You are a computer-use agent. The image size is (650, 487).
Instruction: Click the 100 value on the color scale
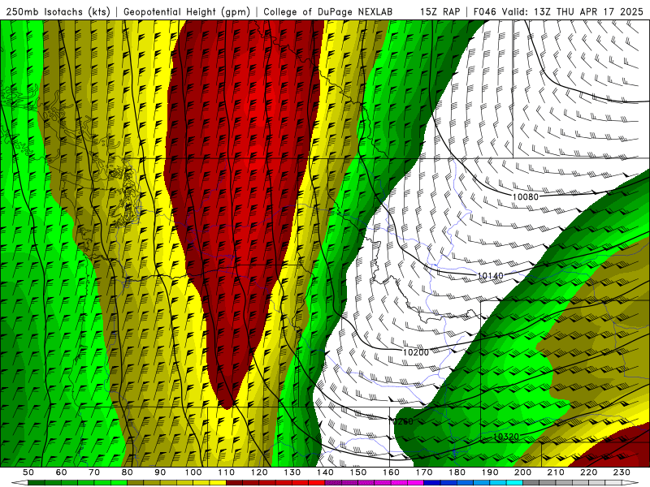coord(193,472)
